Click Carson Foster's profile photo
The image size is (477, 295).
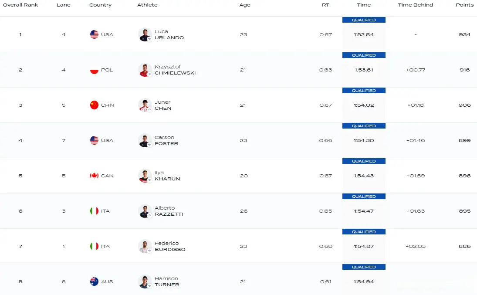click(x=145, y=140)
